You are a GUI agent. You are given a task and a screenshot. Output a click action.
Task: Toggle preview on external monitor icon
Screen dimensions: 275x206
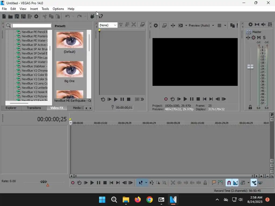[x=164, y=25]
